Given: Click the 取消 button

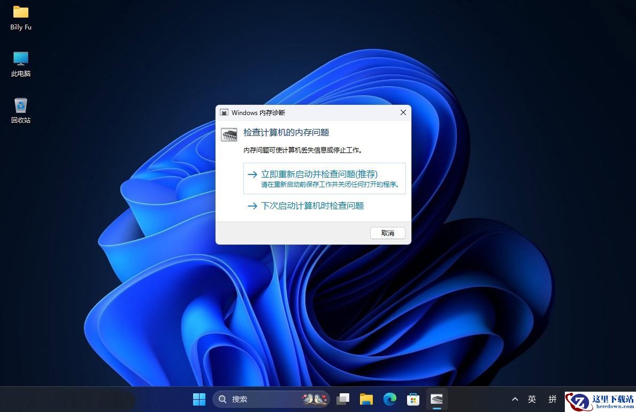Looking at the screenshot, I should click(387, 233).
